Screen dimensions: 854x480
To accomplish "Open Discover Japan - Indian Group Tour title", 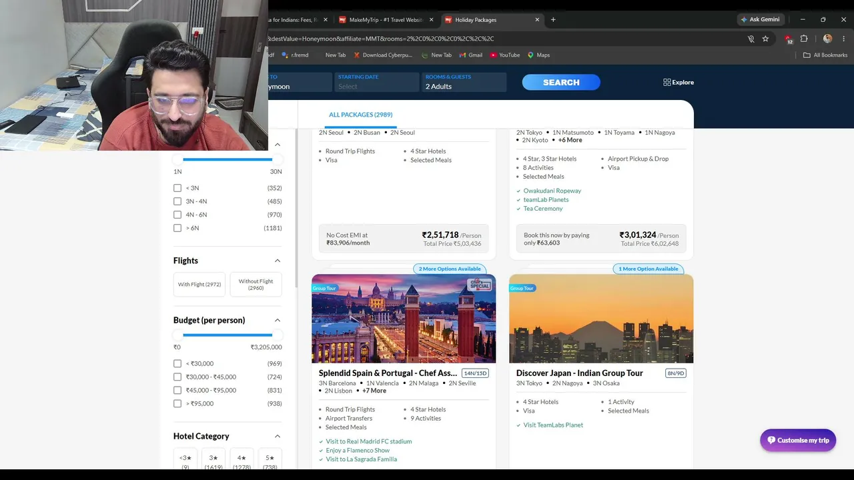I will (x=580, y=373).
